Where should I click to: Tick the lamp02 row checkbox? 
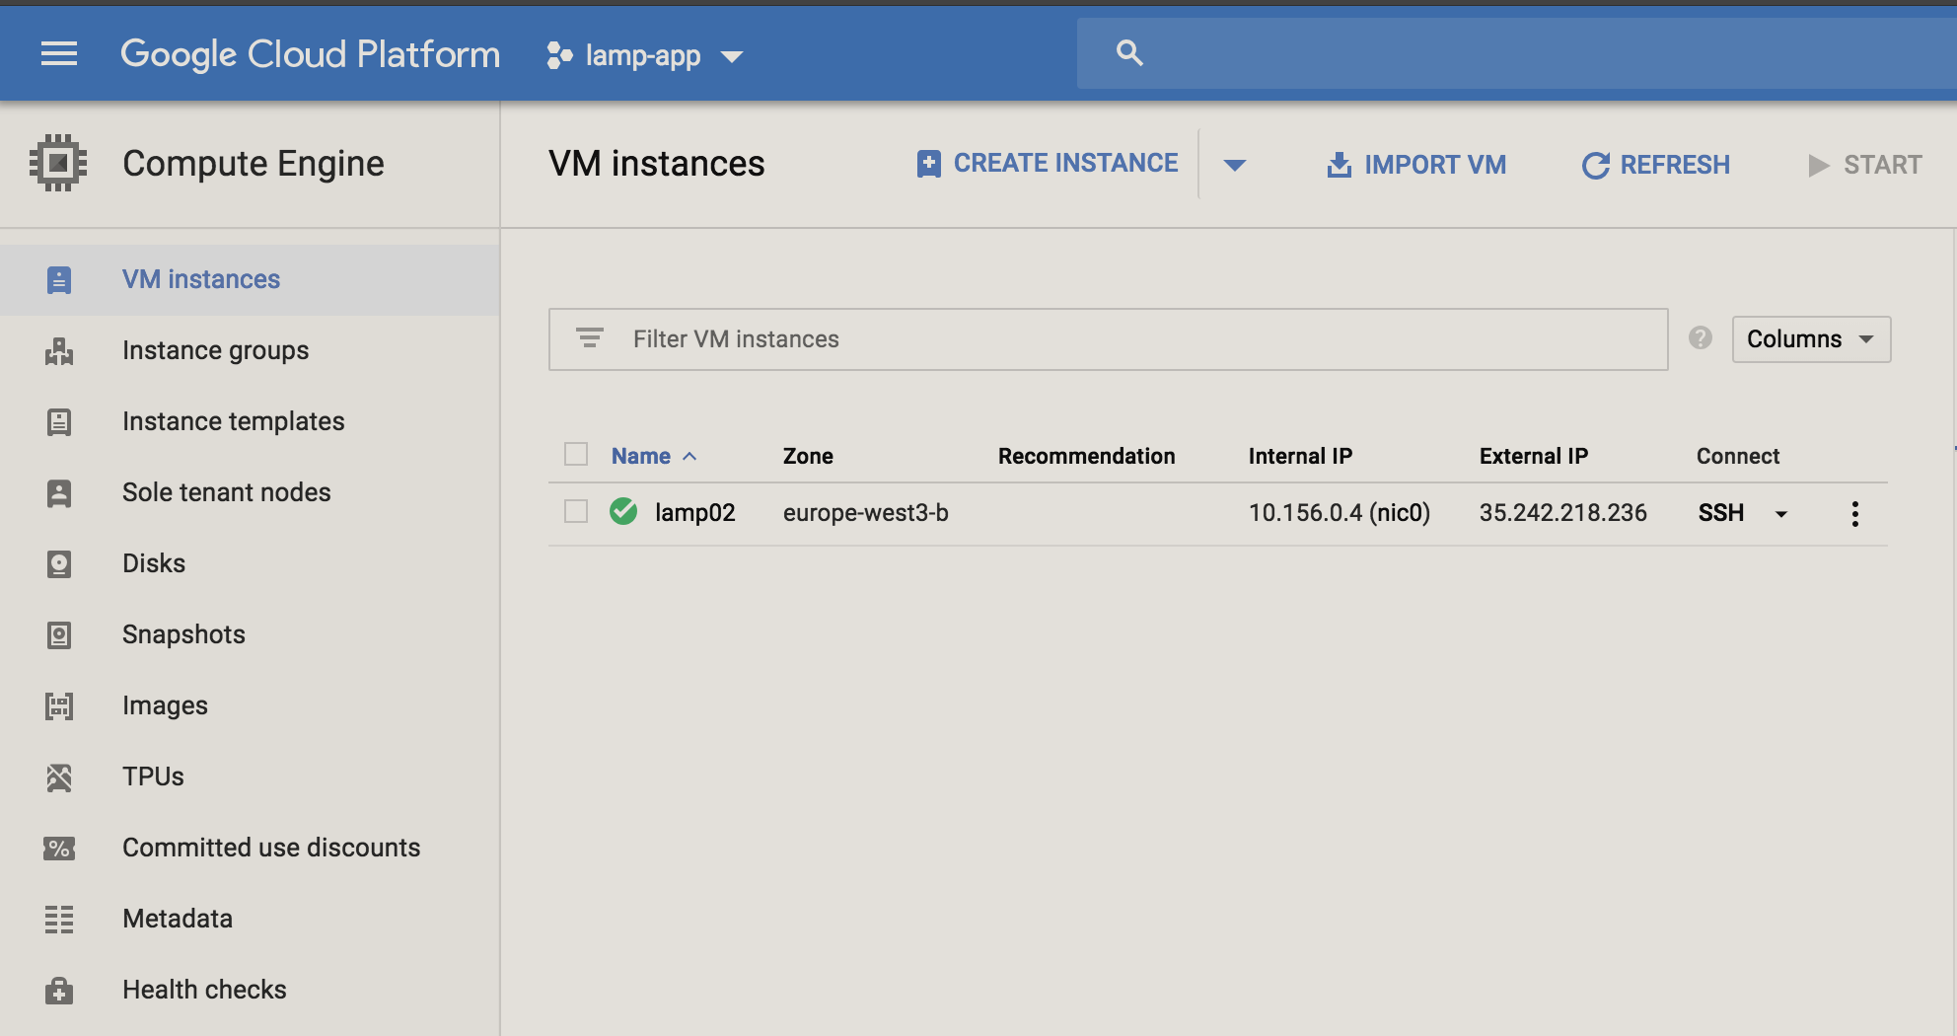tap(576, 511)
